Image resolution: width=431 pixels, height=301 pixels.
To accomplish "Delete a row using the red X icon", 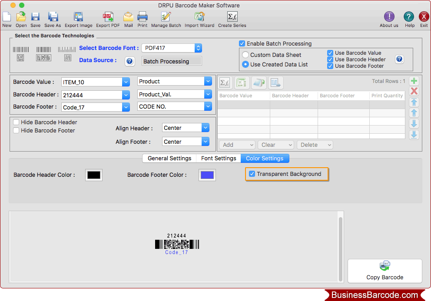I will click(413, 91).
